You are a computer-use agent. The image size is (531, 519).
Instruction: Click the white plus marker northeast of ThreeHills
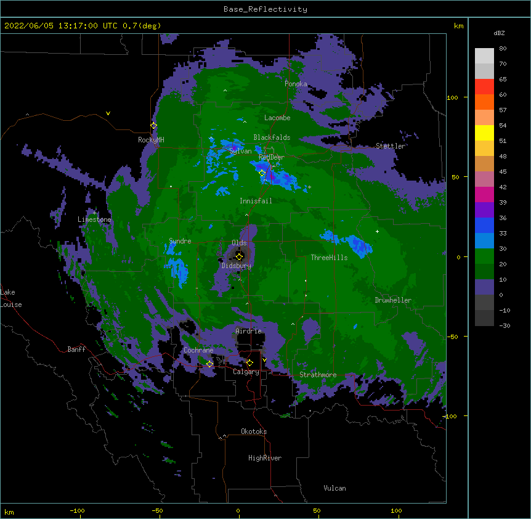[377, 231]
